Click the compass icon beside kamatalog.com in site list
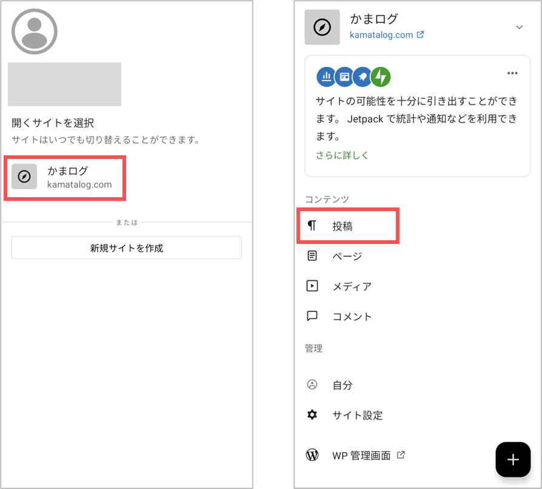The image size is (542, 489). (24, 177)
